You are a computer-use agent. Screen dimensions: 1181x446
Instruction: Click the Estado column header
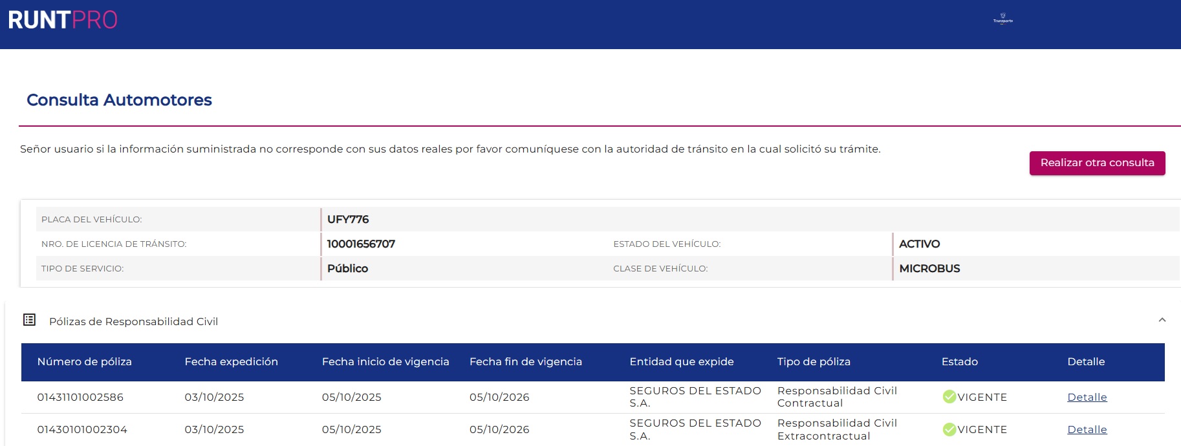click(x=959, y=361)
